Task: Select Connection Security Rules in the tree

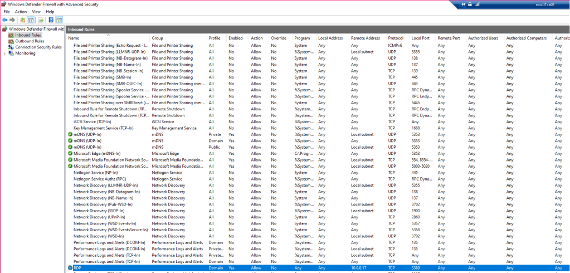Action: coord(38,47)
